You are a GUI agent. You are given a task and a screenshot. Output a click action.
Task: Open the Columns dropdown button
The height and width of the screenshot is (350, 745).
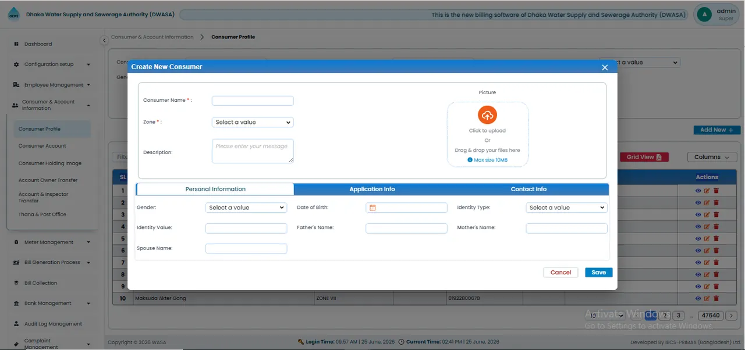pyautogui.click(x=712, y=157)
